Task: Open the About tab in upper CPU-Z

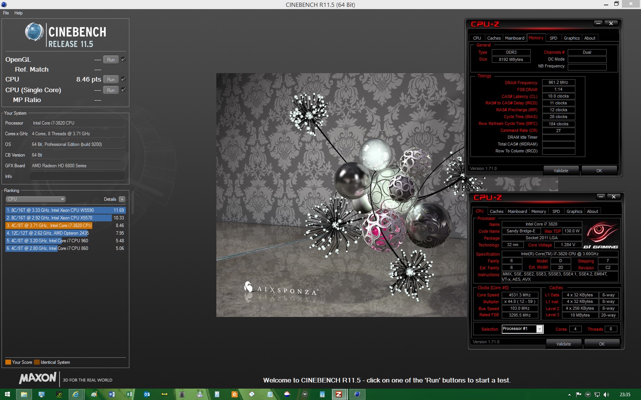Action: (589, 38)
